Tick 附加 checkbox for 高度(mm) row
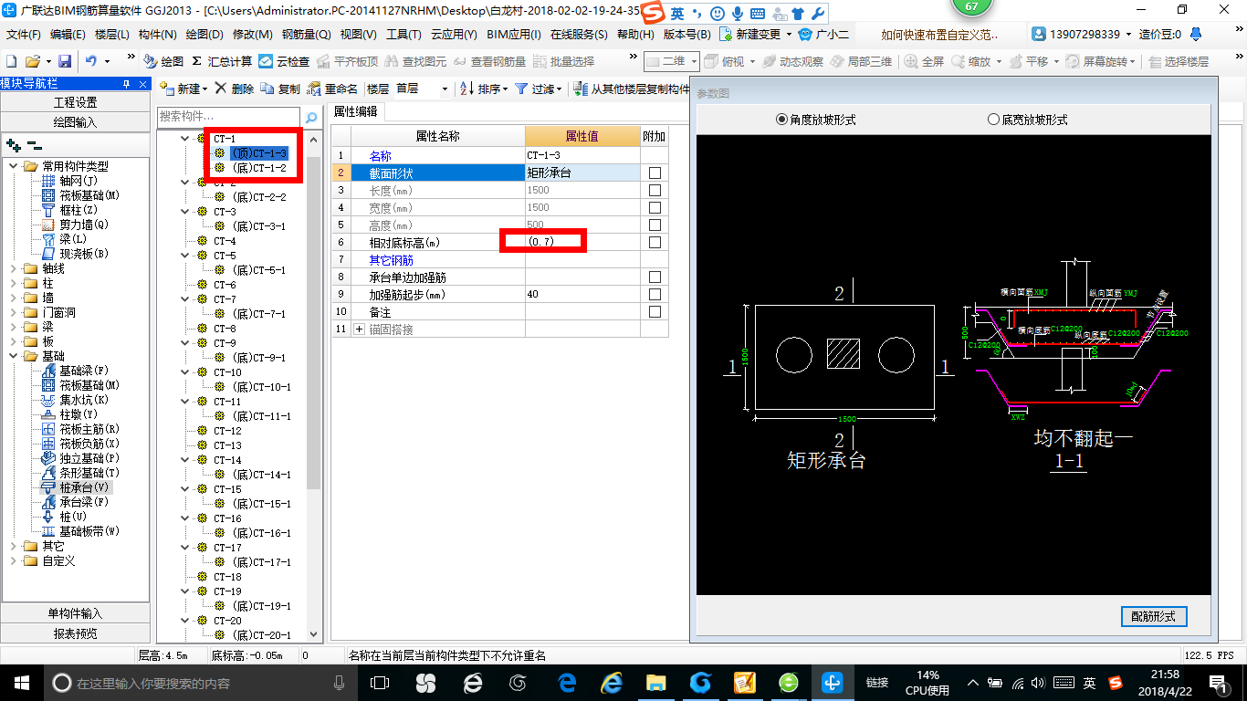Screen dimensions: 1247x701 (x=655, y=225)
